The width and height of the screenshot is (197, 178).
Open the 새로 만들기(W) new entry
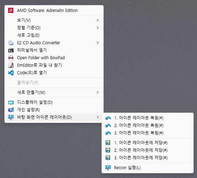[54, 93]
